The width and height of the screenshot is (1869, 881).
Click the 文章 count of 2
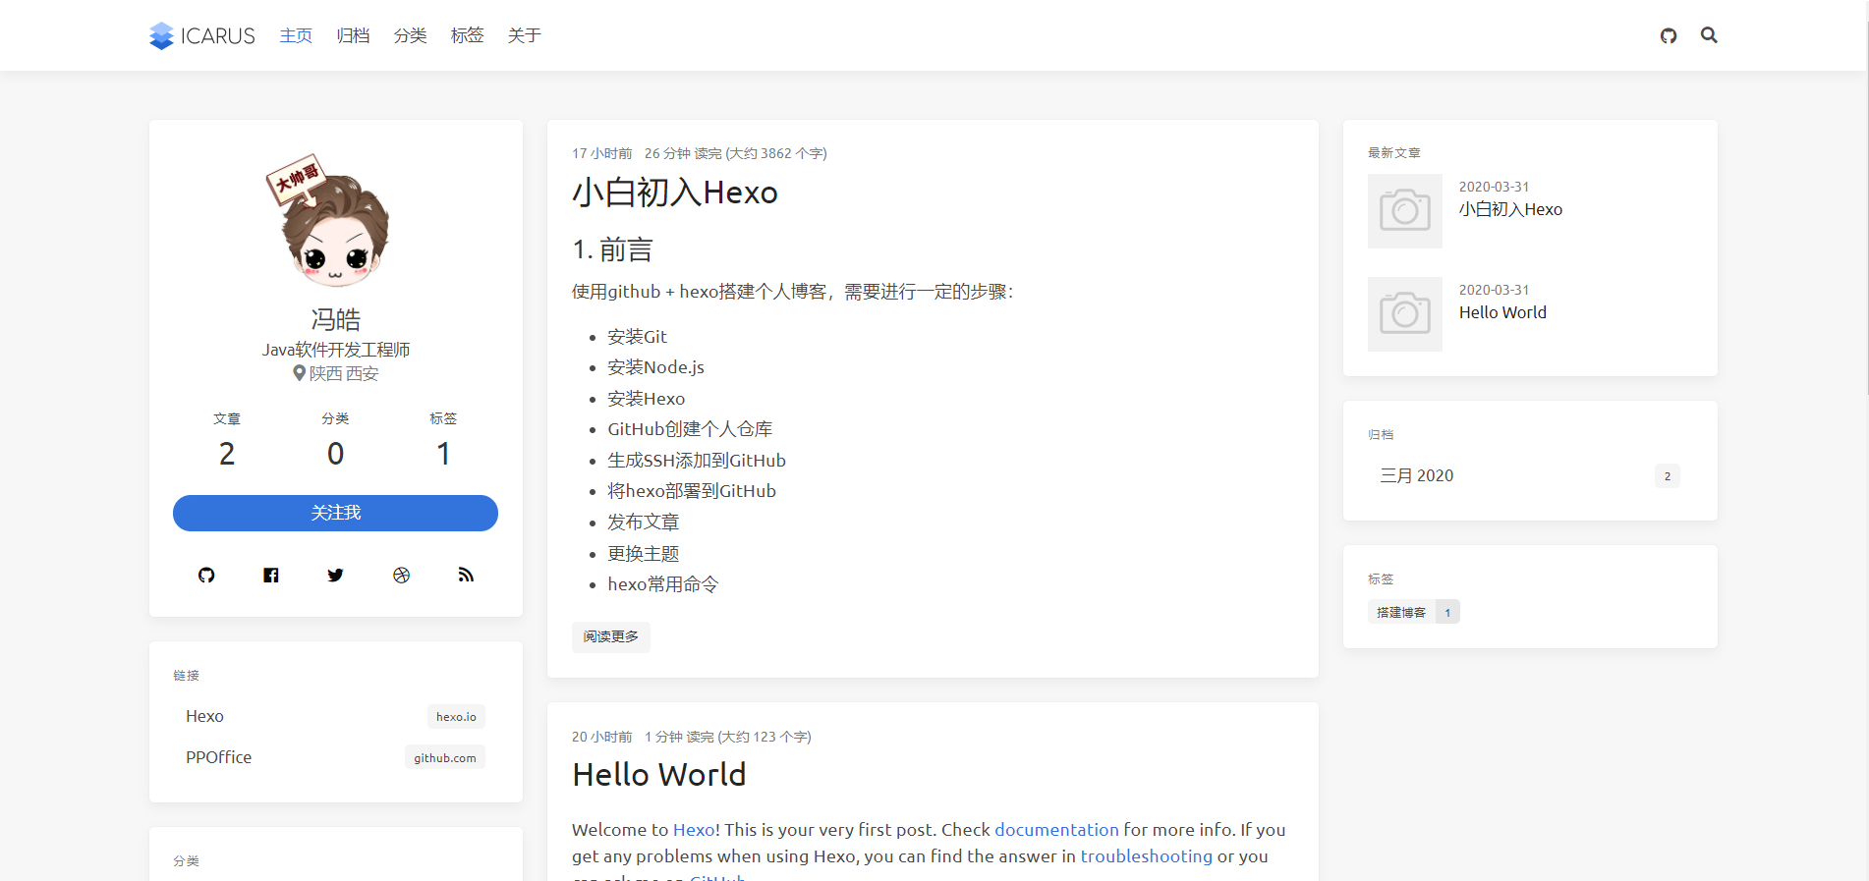click(x=227, y=454)
